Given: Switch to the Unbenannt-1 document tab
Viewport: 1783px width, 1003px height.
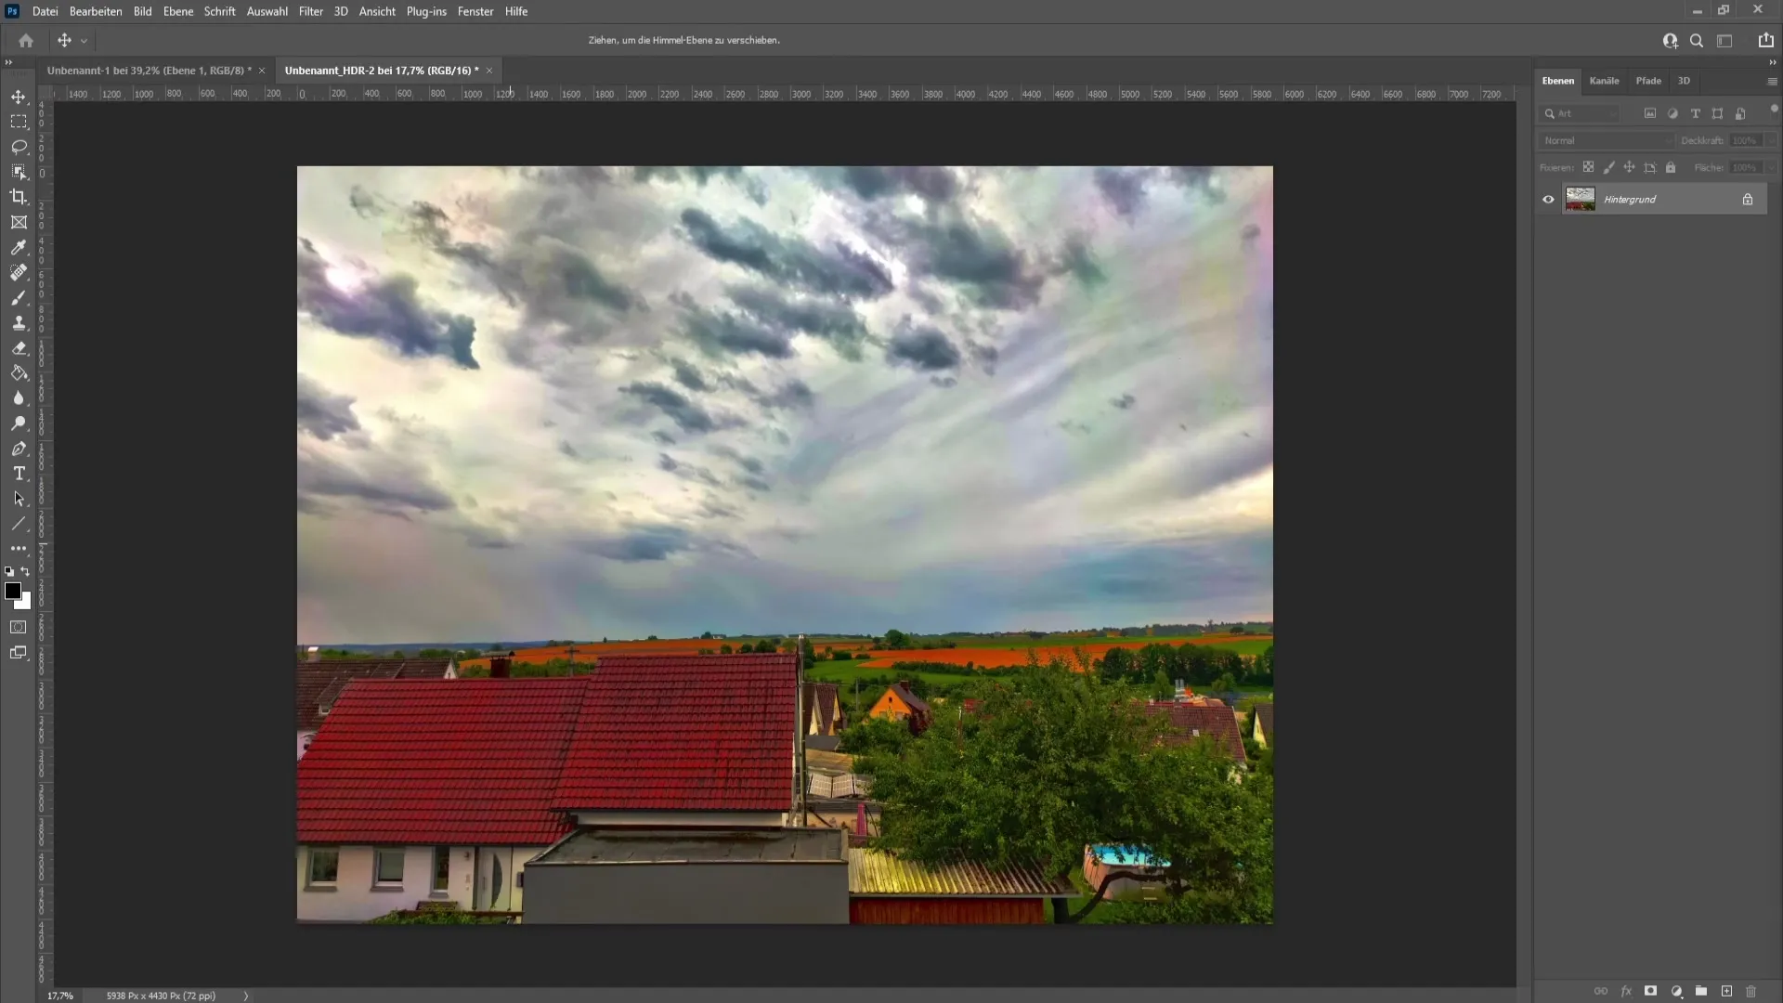Looking at the screenshot, I should tap(149, 71).
